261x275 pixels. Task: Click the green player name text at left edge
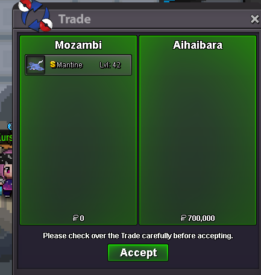6,138
